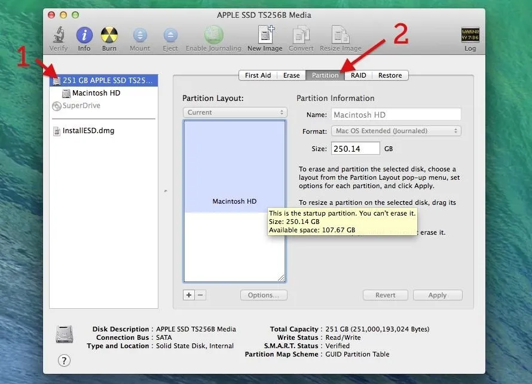
Task: Switch to the First Aid tab
Action: pos(258,75)
